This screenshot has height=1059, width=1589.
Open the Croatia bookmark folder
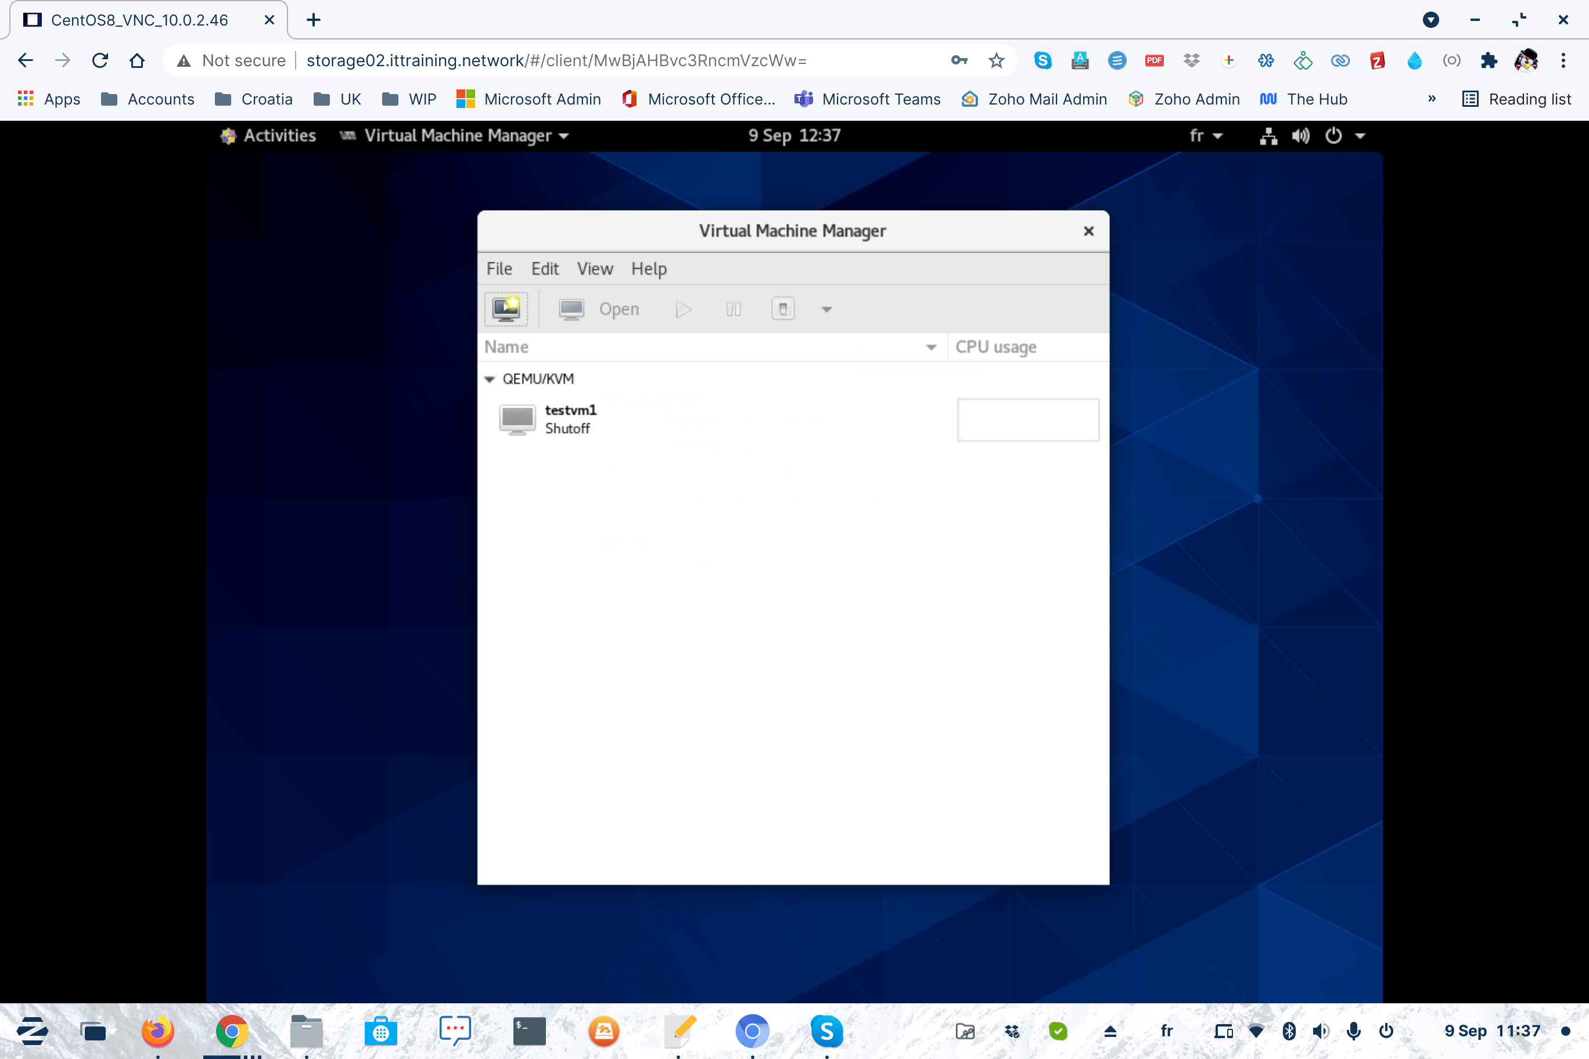(x=253, y=99)
